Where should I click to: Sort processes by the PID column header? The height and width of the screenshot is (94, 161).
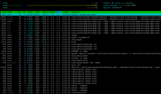[5, 12]
